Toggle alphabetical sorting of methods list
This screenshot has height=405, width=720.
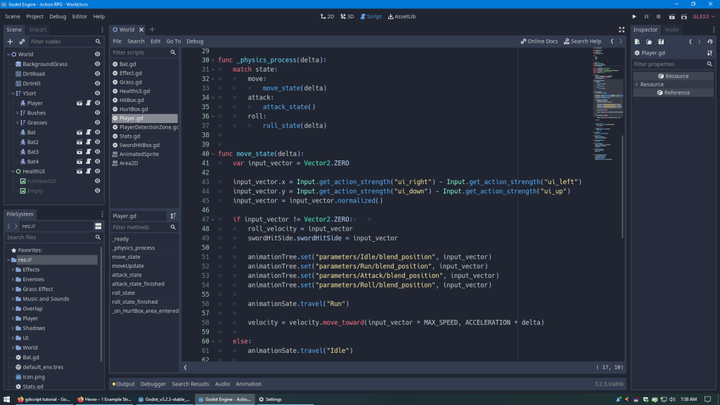[x=173, y=216]
